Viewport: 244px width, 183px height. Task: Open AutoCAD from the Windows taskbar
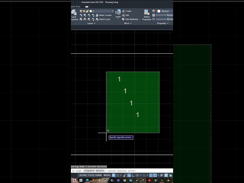75,180
